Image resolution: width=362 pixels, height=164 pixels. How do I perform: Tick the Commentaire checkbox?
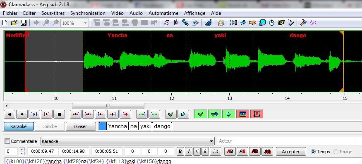pos(7,141)
